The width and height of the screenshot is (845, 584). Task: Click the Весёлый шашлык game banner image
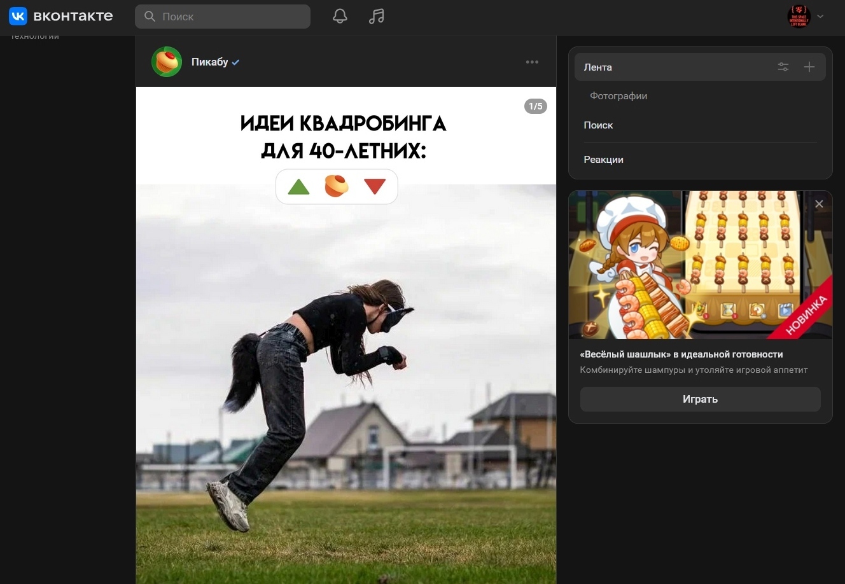pyautogui.click(x=700, y=265)
